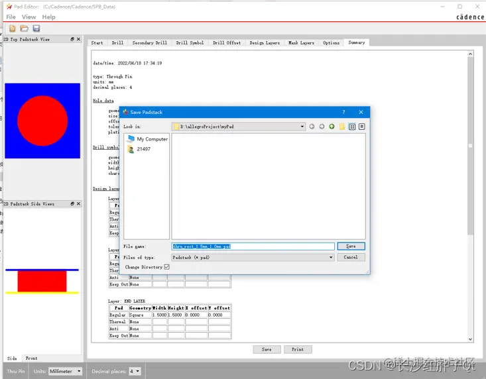Switch to the Start tab
The width and height of the screenshot is (486, 379).
click(97, 42)
